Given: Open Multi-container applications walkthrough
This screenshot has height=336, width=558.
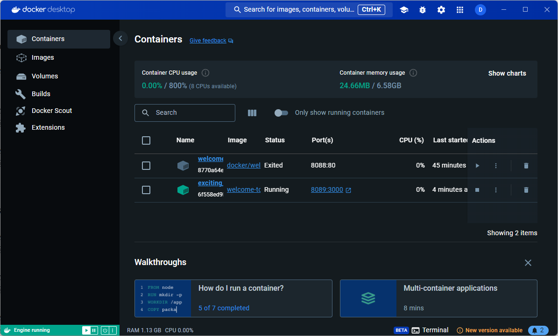Looking at the screenshot, I should [x=438, y=298].
